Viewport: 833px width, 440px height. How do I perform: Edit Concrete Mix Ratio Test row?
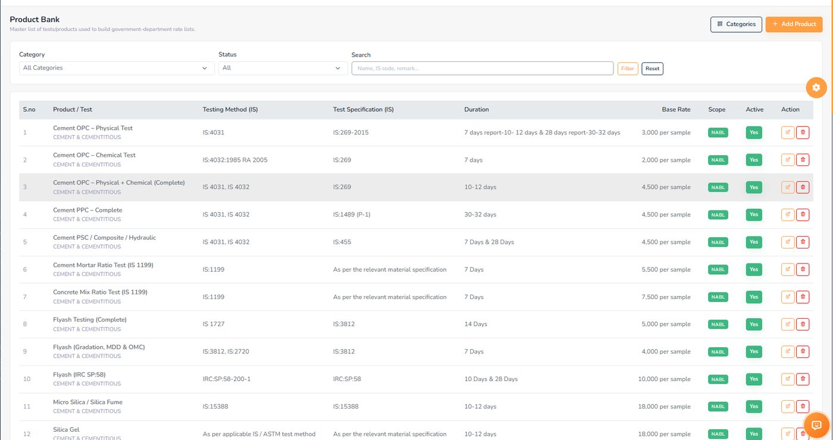[788, 297]
